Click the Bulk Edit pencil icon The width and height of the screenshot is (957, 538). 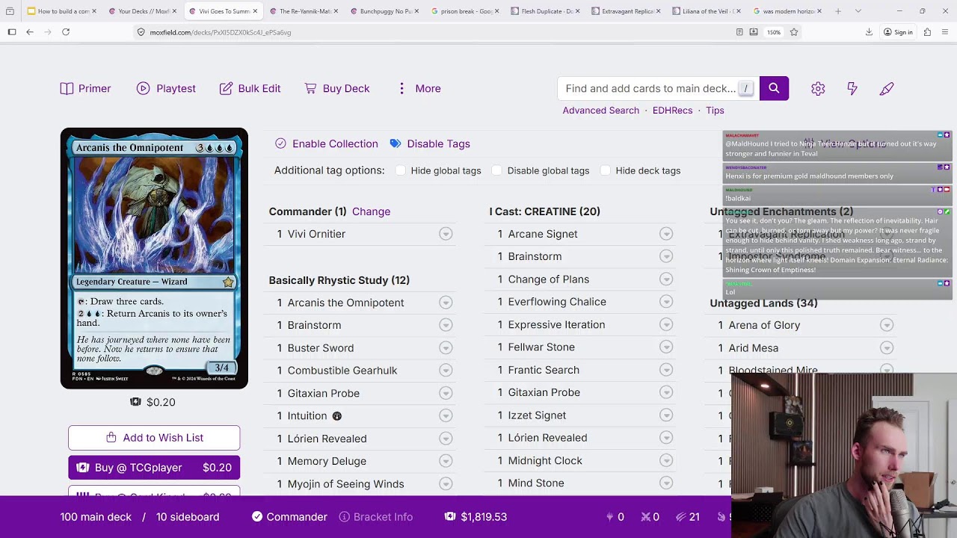pyautogui.click(x=226, y=88)
